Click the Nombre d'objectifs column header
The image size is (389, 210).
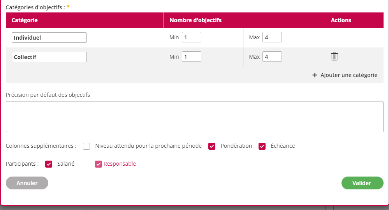click(195, 20)
